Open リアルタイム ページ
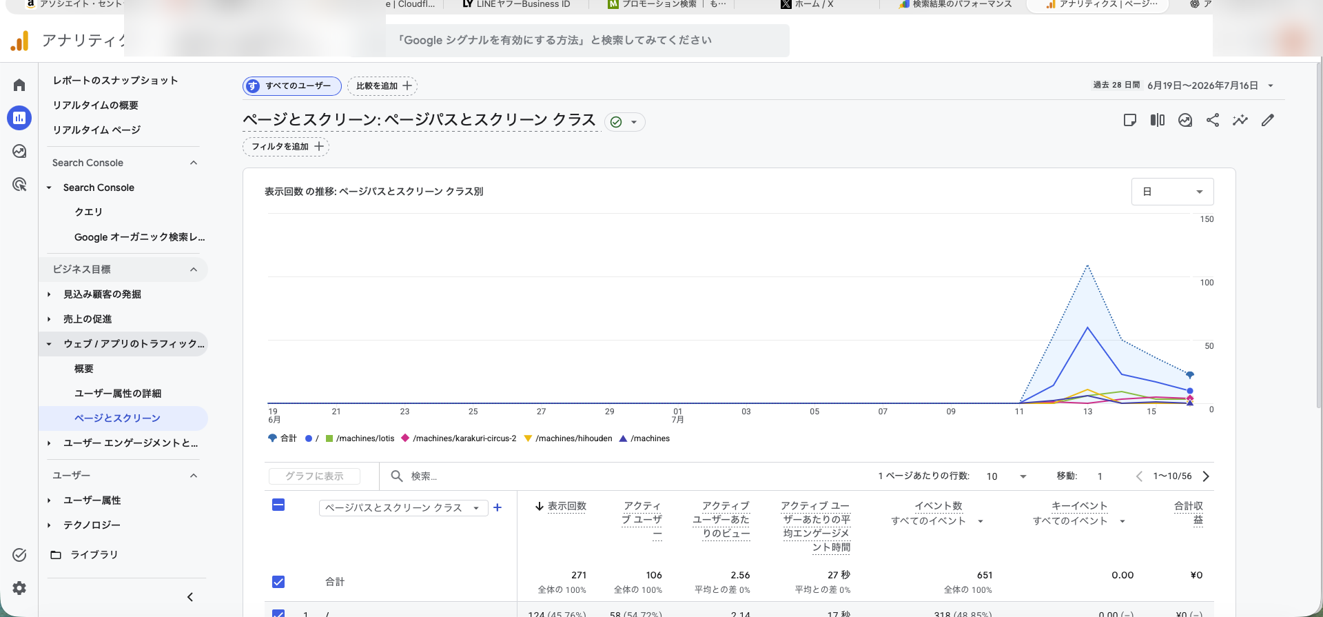The width and height of the screenshot is (1323, 617). 96,130
